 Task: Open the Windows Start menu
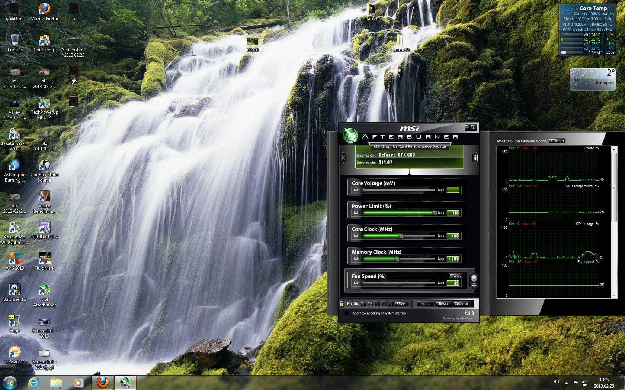tap(10, 383)
